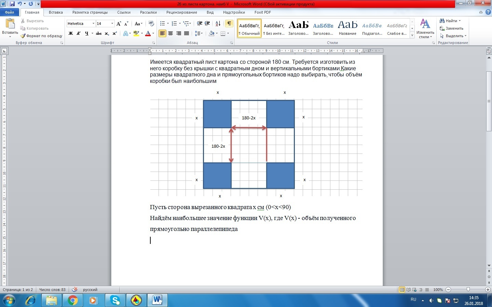Open the Шрифт dialog launcher

[154, 43]
